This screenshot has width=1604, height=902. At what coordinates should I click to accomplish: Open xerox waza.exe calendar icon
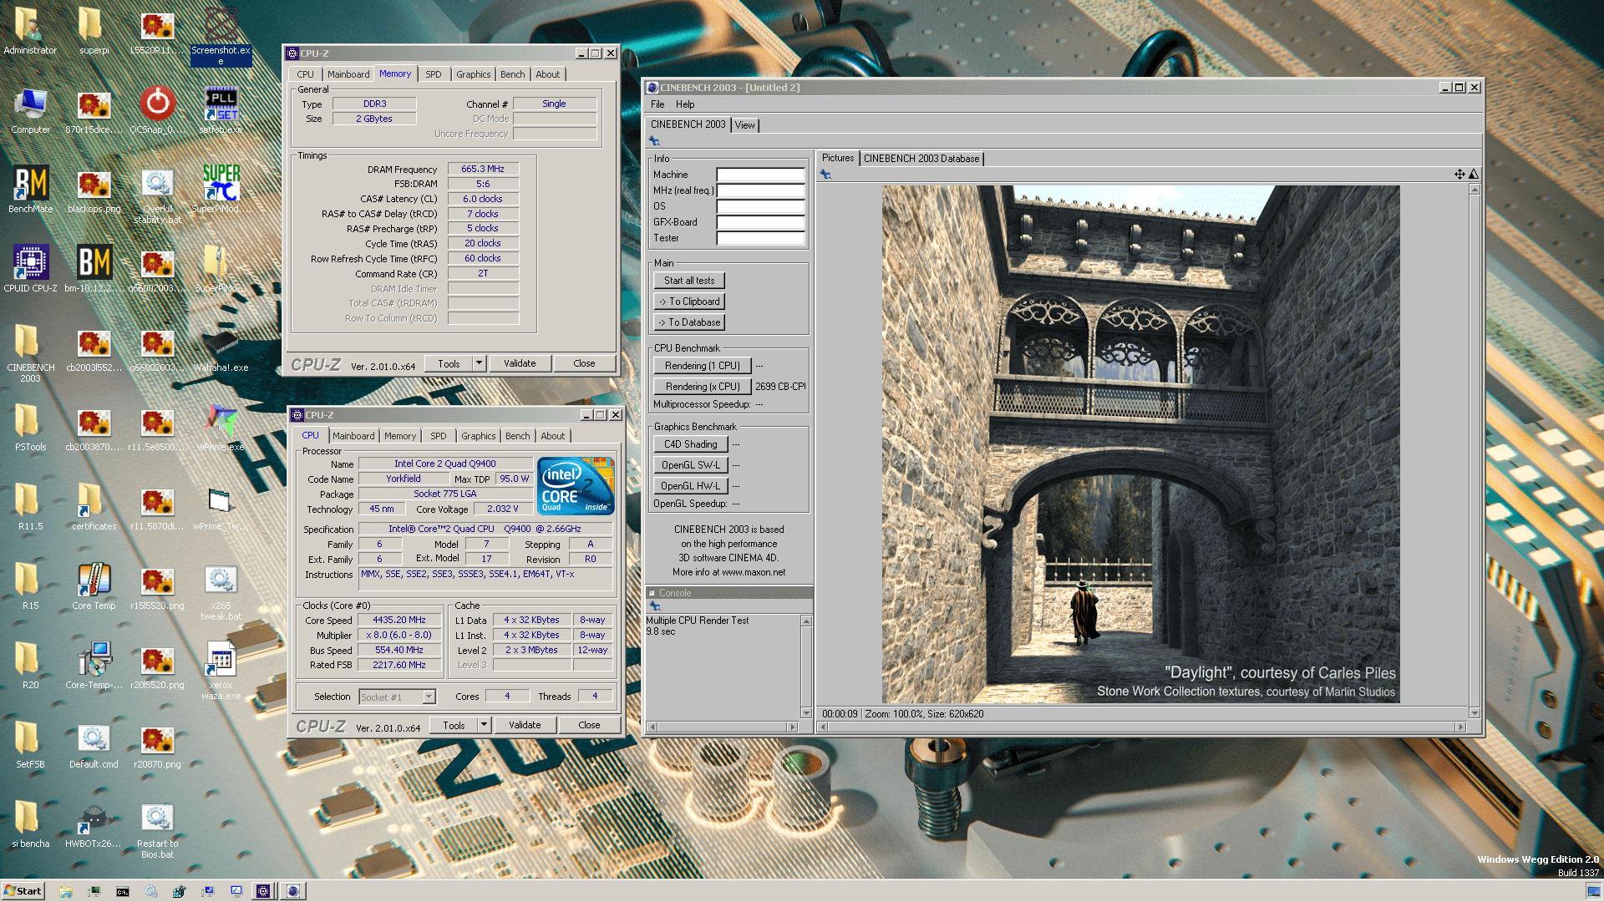coord(221,670)
